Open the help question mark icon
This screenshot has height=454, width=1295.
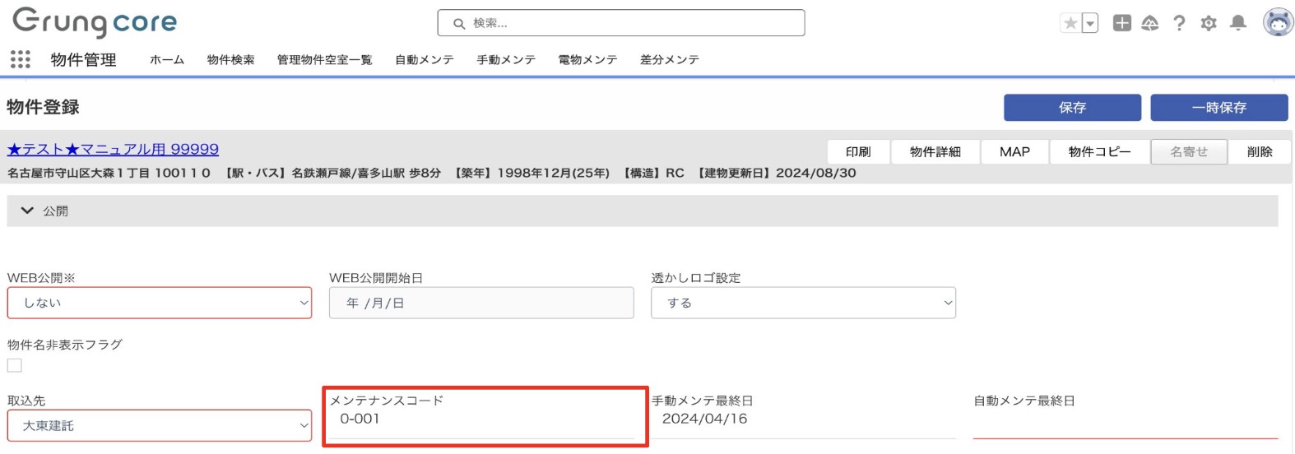click(1179, 23)
